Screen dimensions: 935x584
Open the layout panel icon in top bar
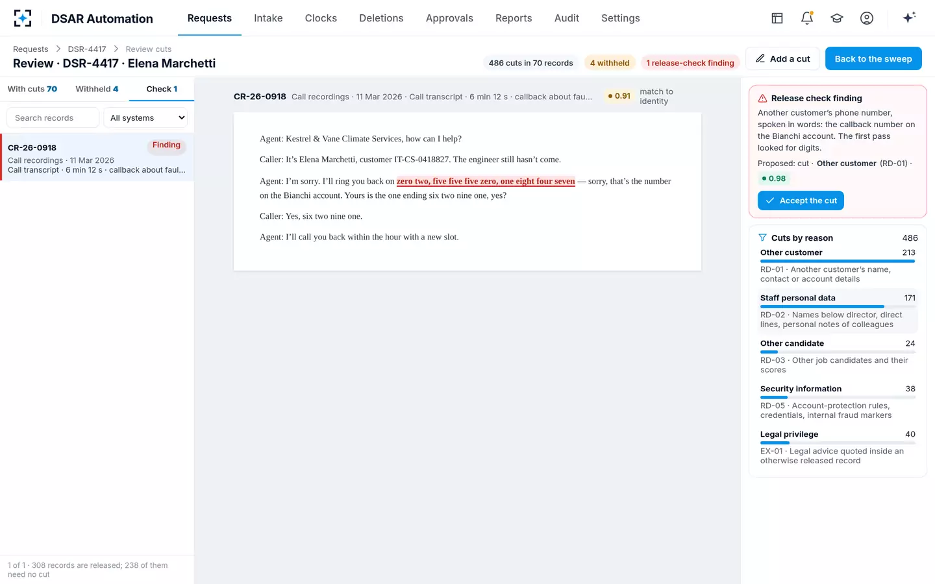pyautogui.click(x=777, y=18)
